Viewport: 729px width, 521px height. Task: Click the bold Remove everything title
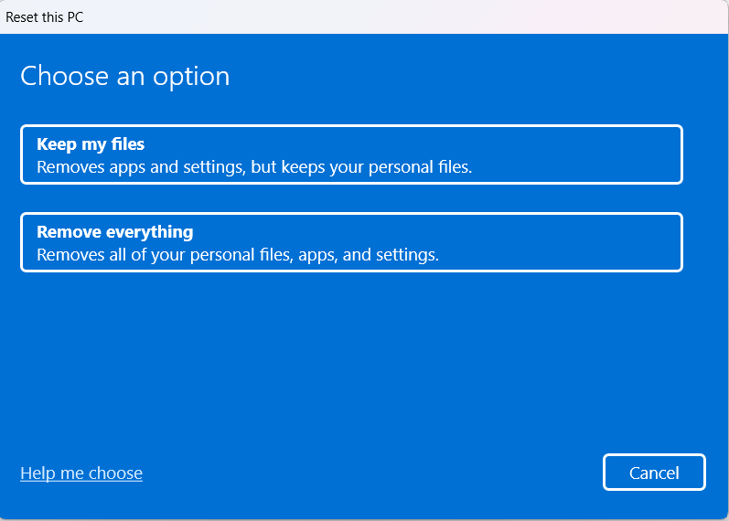click(x=115, y=232)
